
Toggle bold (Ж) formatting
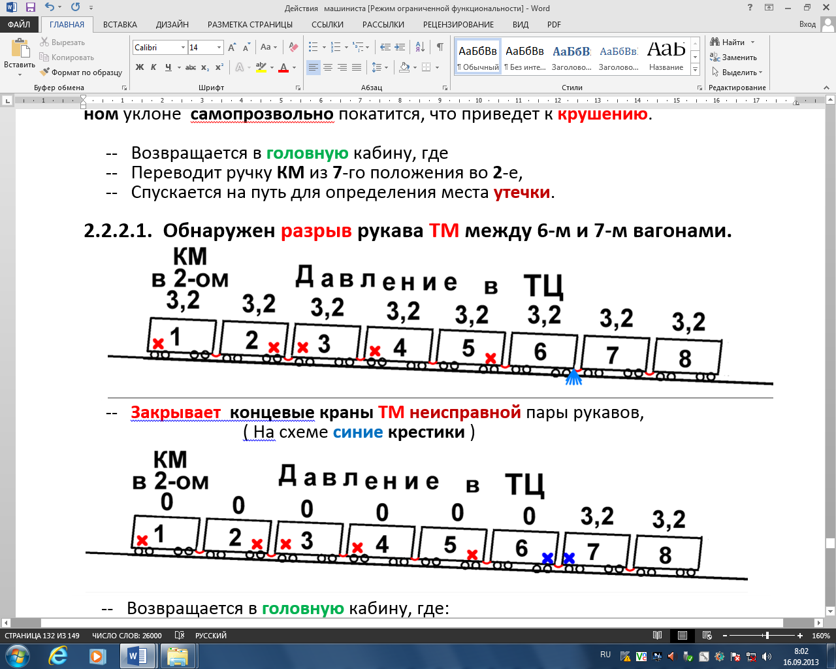(x=139, y=67)
